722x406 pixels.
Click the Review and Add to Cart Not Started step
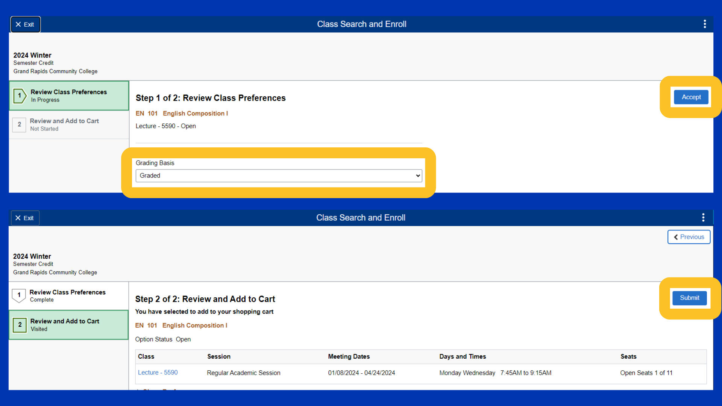click(x=64, y=124)
